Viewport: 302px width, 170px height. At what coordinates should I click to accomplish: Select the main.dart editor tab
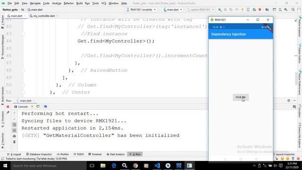[17, 16]
